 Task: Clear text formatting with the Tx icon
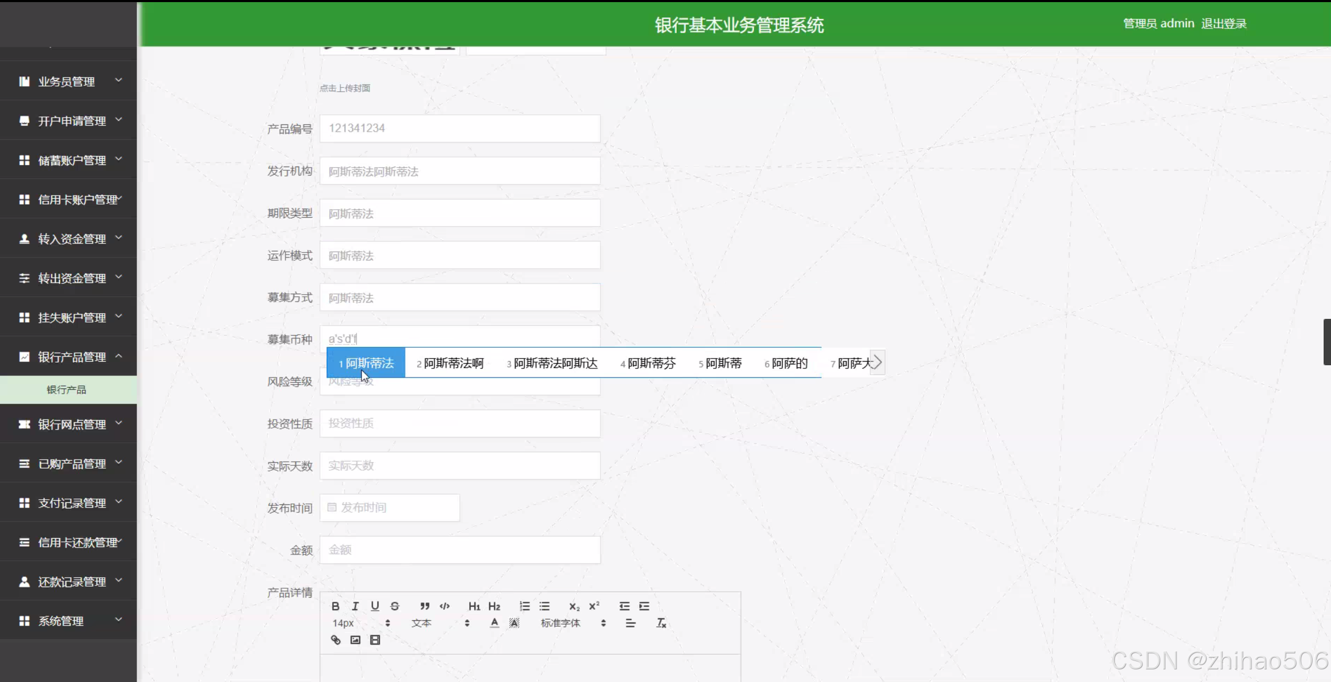tap(661, 623)
